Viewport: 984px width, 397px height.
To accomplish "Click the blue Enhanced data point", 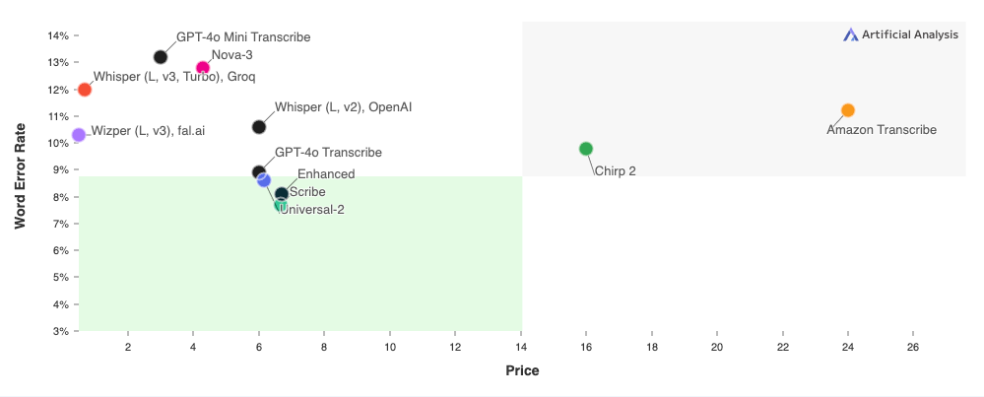I will (264, 180).
